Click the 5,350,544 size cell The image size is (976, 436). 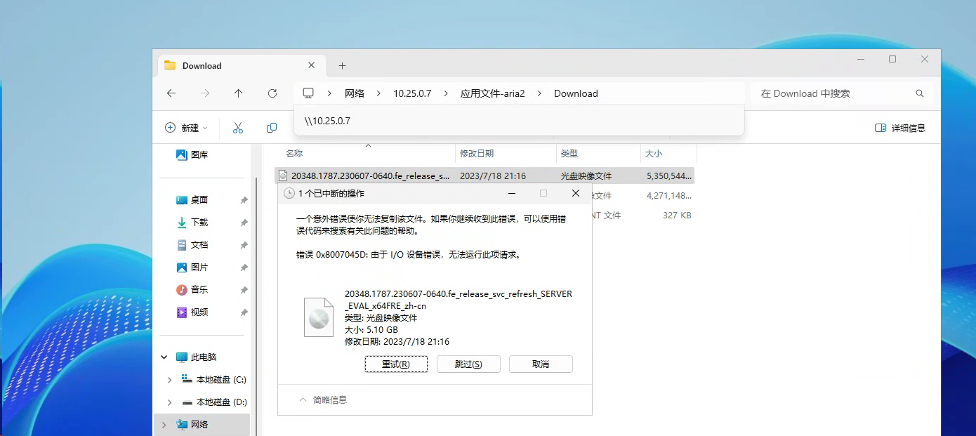[669, 176]
